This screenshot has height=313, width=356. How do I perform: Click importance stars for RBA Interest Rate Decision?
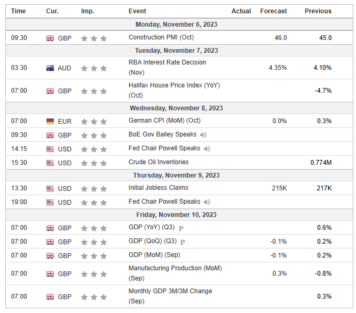[94, 68]
